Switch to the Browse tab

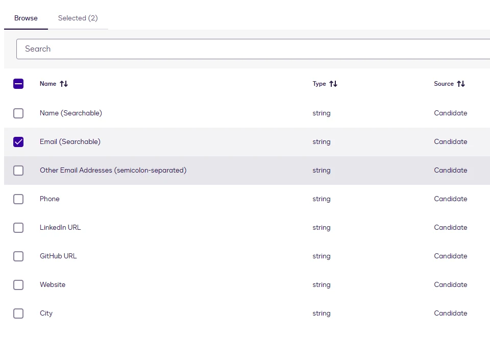point(26,18)
